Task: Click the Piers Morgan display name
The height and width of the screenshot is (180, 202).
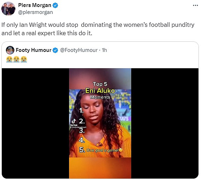Action: (35, 5)
